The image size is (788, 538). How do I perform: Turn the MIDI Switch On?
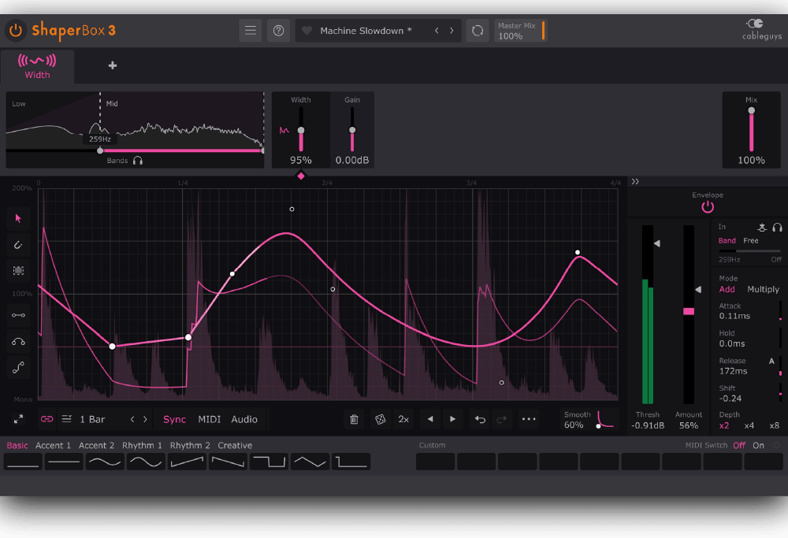758,446
